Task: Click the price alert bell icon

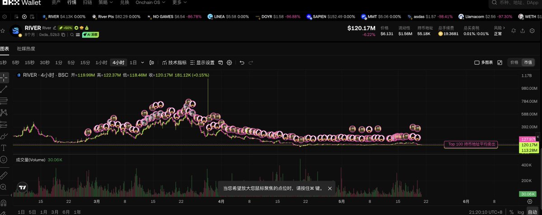Action: (514, 31)
